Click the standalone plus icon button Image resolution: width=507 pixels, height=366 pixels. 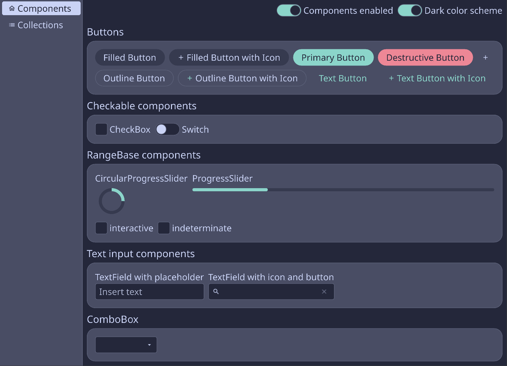click(x=485, y=58)
